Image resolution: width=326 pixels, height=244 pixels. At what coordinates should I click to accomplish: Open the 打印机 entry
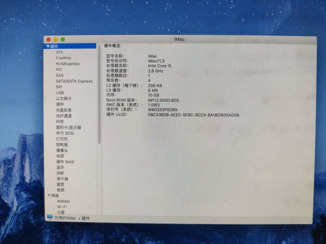point(62,139)
